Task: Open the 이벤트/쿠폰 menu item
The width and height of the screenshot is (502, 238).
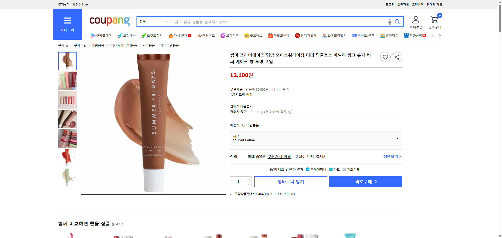Action: (363, 35)
